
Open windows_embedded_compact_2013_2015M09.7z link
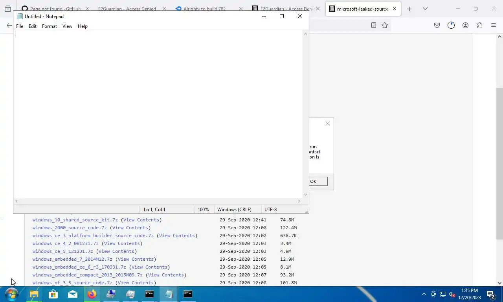click(88, 275)
